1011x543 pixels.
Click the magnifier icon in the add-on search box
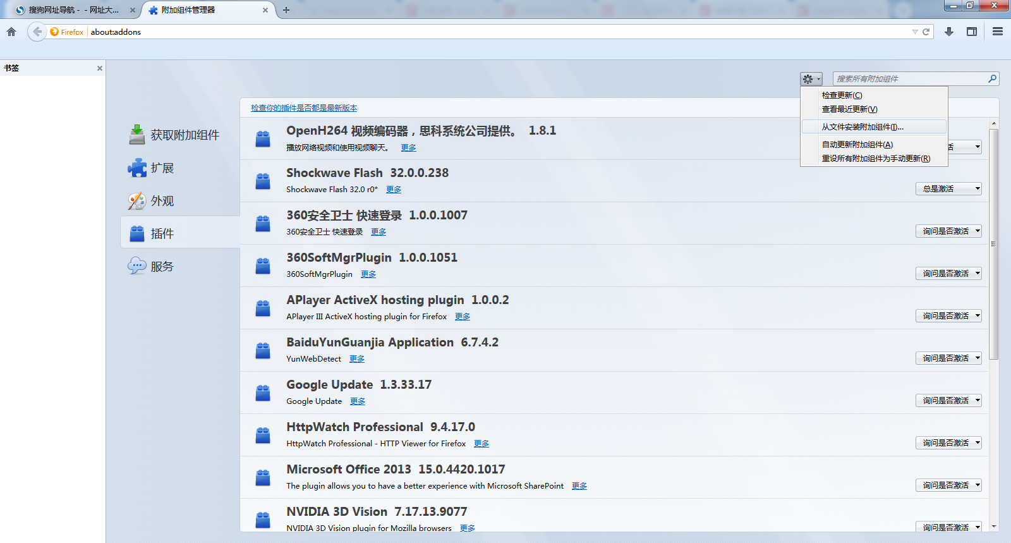coord(992,78)
